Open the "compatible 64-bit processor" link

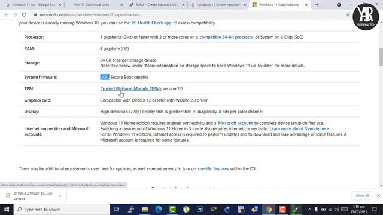click(226, 37)
